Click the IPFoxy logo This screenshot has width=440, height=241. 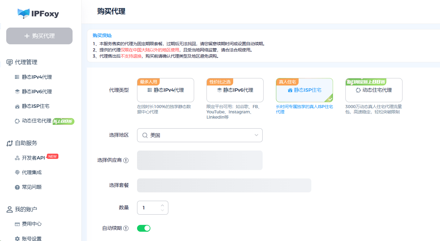[38, 13]
